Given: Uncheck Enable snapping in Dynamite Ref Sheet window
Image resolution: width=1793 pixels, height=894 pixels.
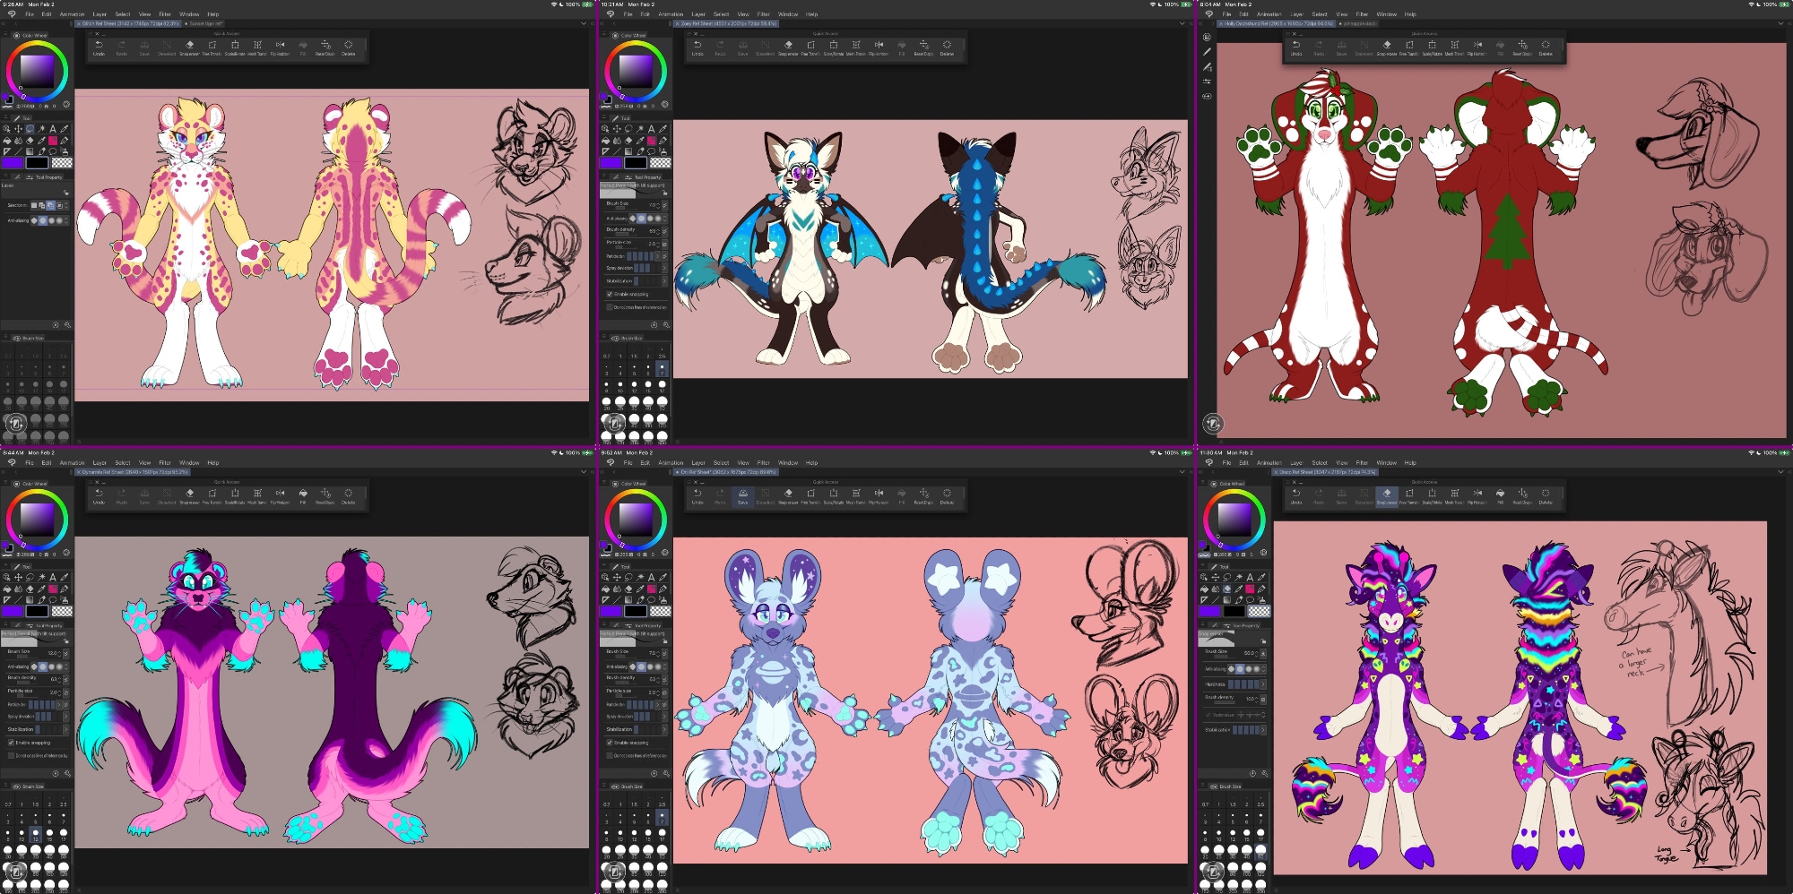Looking at the screenshot, I should [x=11, y=743].
